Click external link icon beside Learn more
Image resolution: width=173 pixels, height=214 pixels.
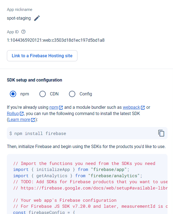[33, 120]
